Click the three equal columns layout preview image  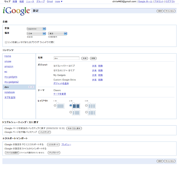click(92, 106)
